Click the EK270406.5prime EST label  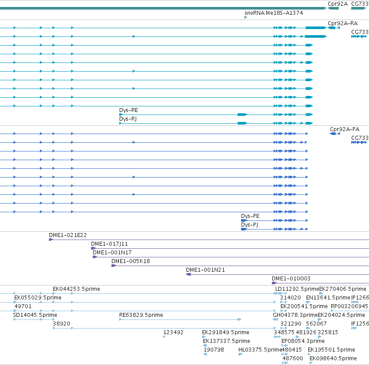343,289
